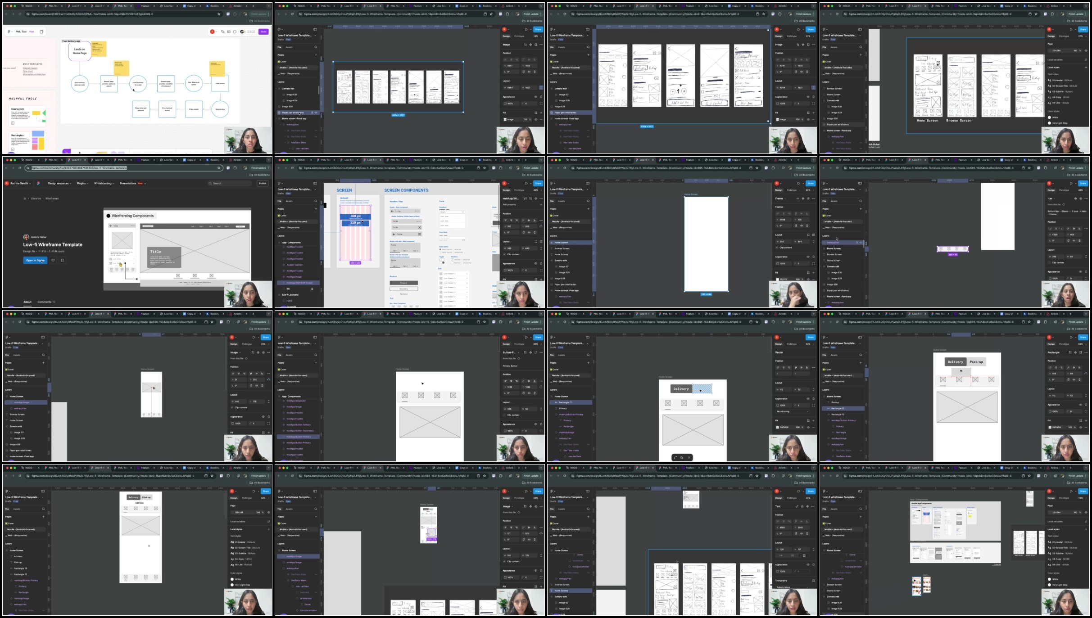Open Diagram basics template link

(30, 68)
